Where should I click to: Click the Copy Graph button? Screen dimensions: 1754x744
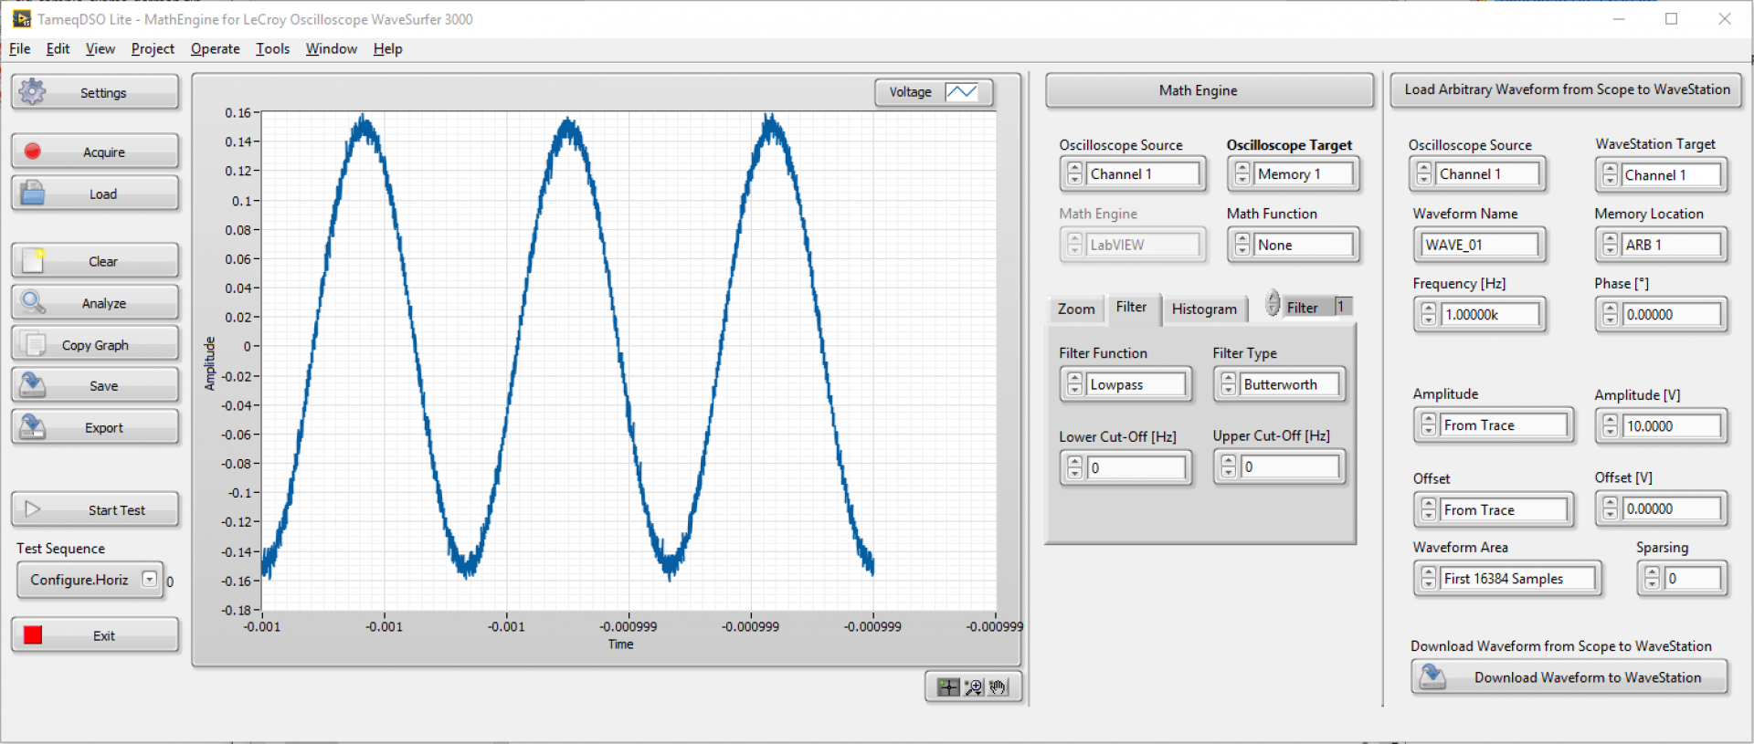coord(95,345)
